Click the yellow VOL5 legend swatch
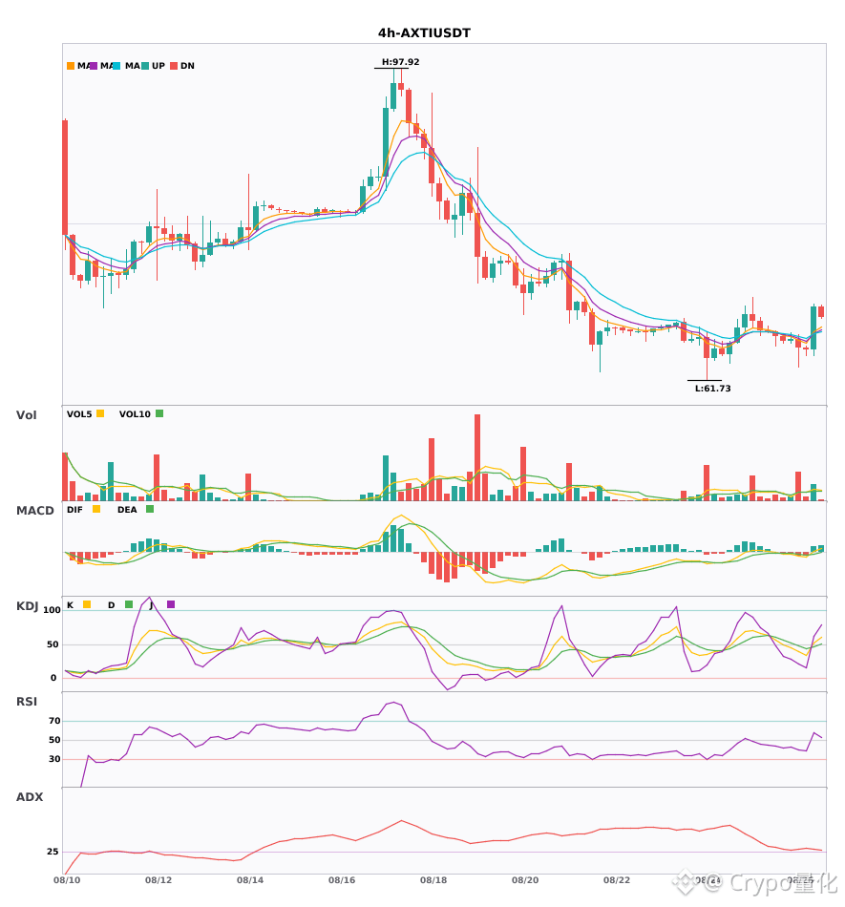Screen dimensions: 845x907 pyautogui.click(x=100, y=413)
